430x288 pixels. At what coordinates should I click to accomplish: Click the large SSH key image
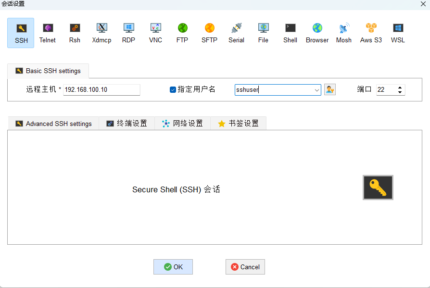pyautogui.click(x=378, y=188)
